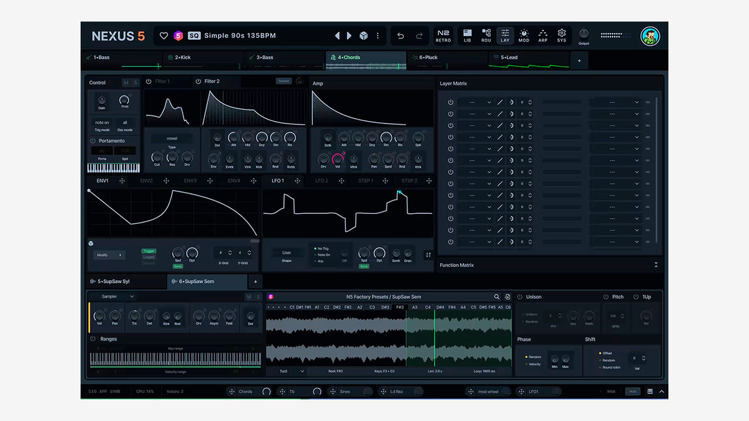Click the Hold button in the bottom bar

tap(633, 392)
